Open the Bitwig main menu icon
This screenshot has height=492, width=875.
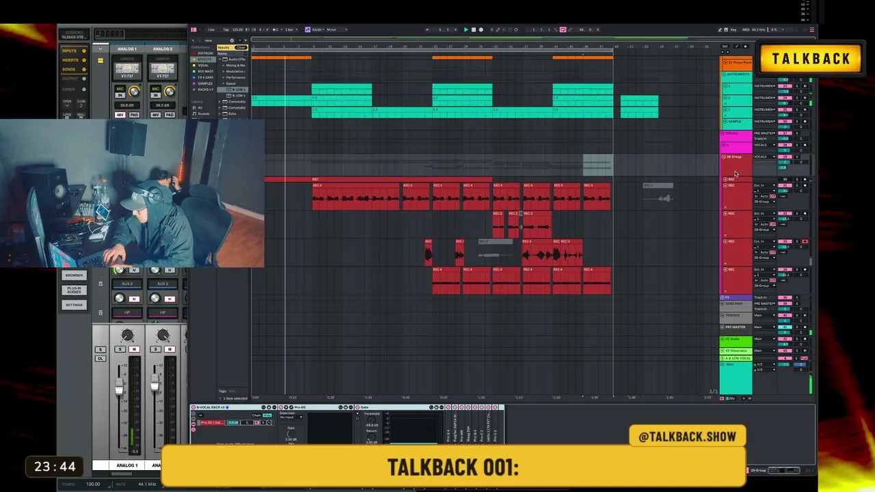pyautogui.click(x=193, y=29)
